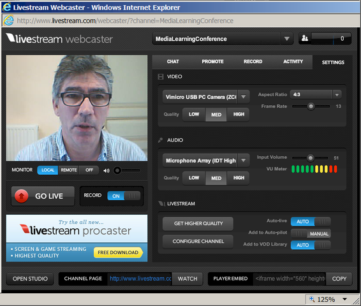The width and height of the screenshot is (361, 306).
Task: Select Med video quality
Action: coord(216,114)
